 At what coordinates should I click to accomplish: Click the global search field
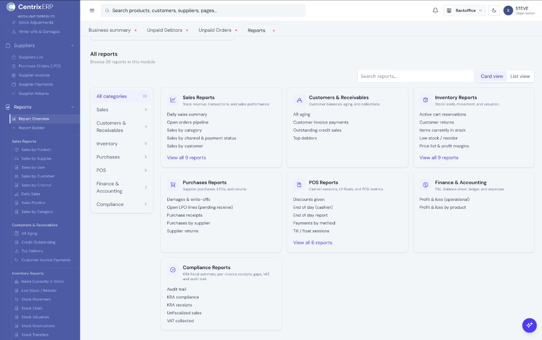(x=203, y=11)
